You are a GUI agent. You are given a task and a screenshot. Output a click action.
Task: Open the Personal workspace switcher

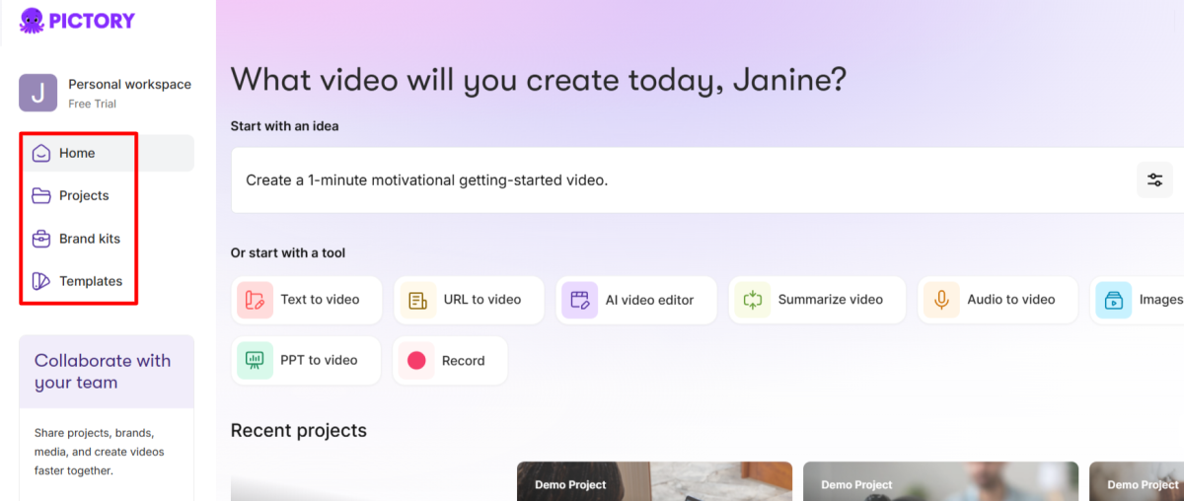[129, 93]
